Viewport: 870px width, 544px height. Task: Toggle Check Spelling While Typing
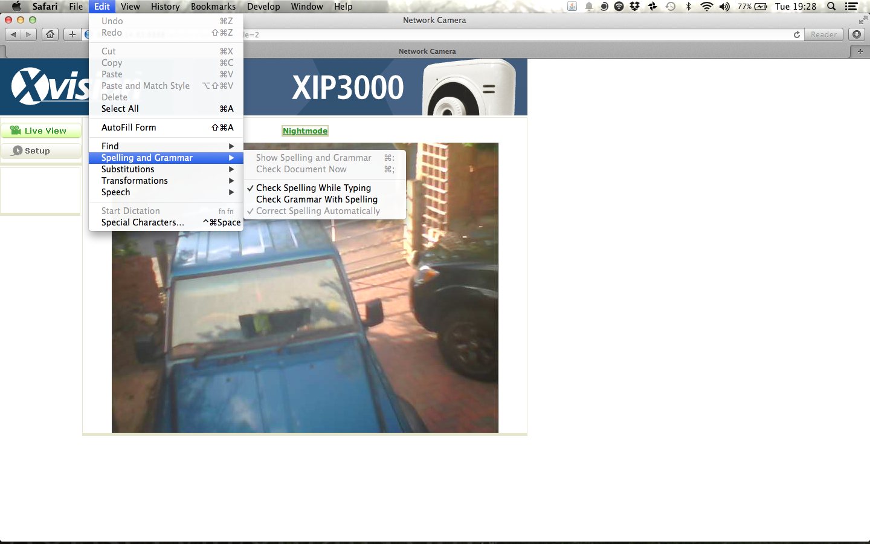(324, 188)
